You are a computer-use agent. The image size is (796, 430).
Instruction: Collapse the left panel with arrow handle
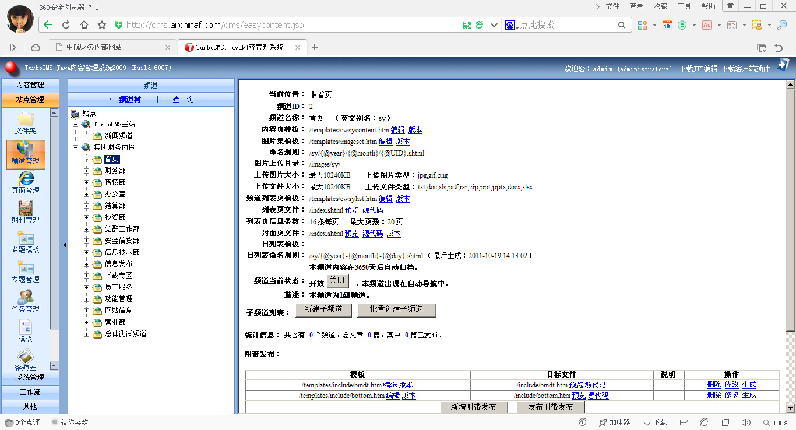coord(65,245)
